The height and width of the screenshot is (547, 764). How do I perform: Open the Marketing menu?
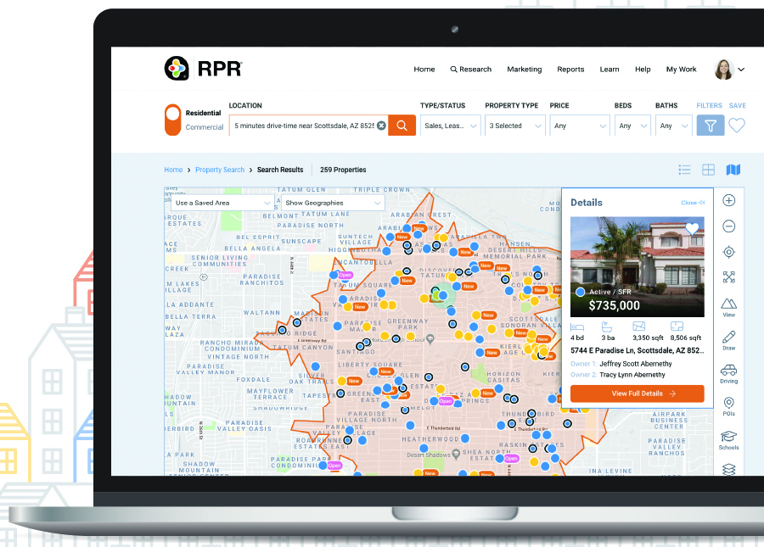[x=525, y=69]
